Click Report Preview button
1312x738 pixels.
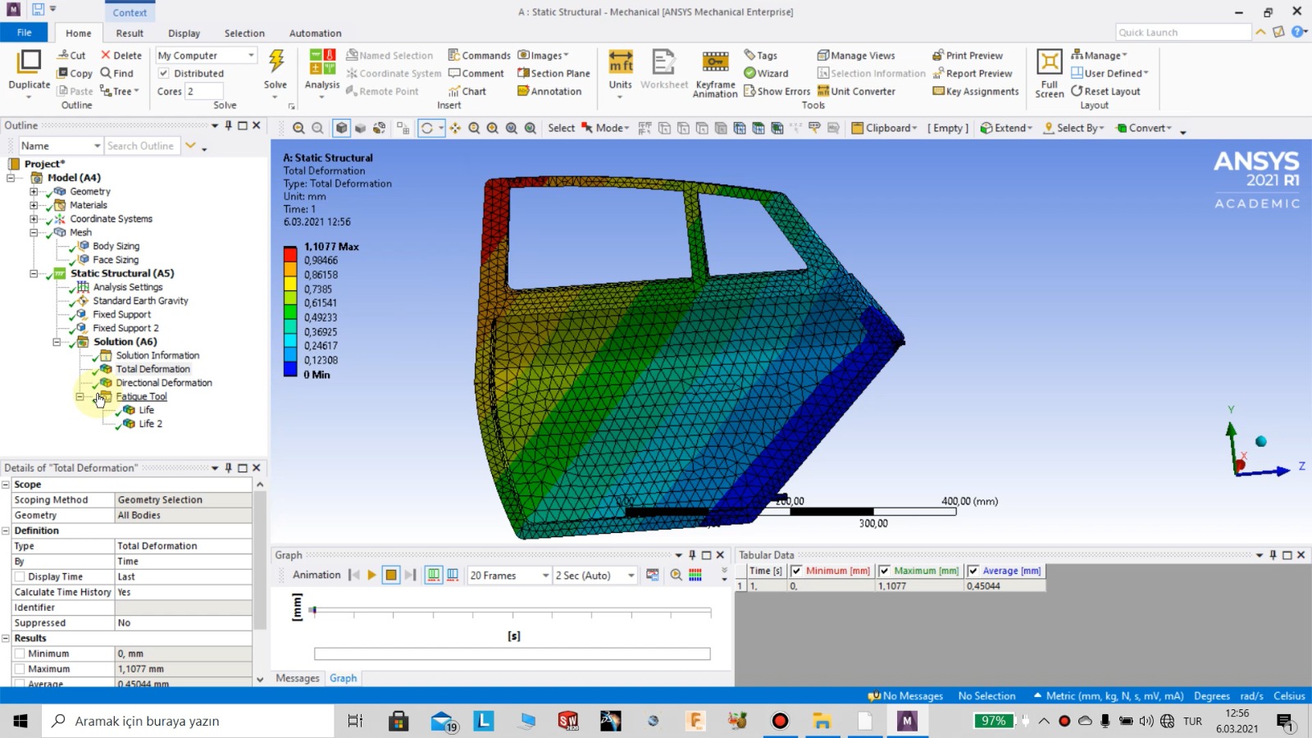tap(972, 73)
